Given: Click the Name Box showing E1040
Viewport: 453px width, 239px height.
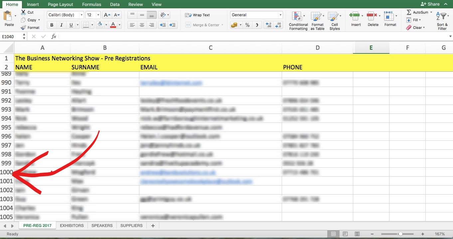Looking at the screenshot, I should 11,37.
